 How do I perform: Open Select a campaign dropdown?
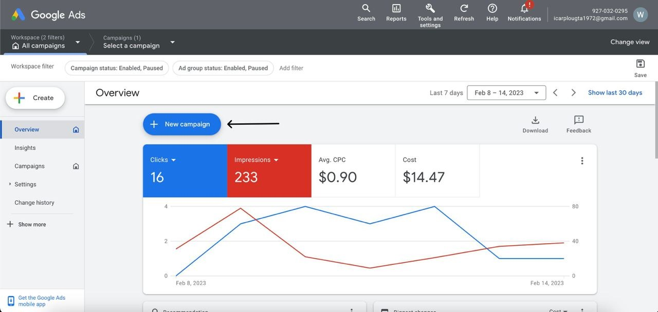coord(139,42)
